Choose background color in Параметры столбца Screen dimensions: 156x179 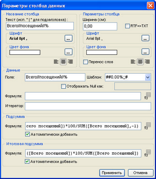[x=146, y=52]
